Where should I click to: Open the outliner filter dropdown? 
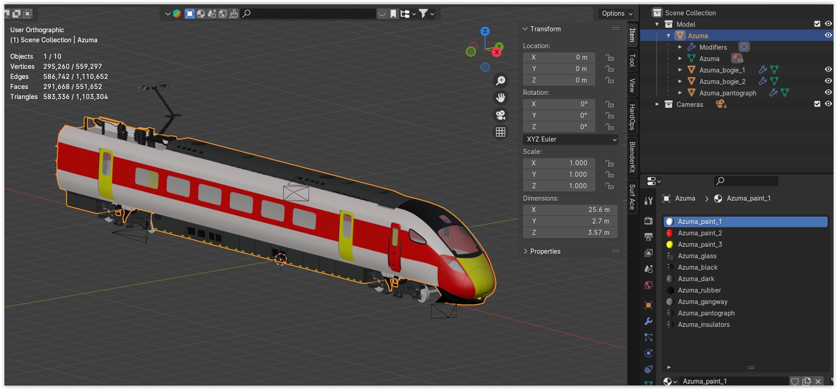[x=427, y=14]
